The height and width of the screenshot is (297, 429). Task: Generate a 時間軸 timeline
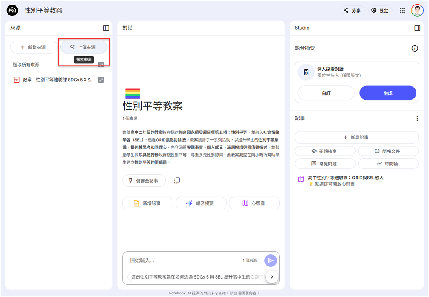click(388, 163)
